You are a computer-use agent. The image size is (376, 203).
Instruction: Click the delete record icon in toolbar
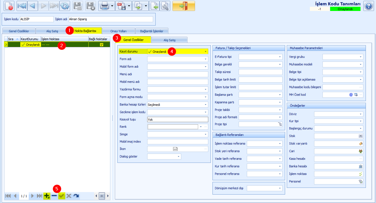(x=9, y=6)
